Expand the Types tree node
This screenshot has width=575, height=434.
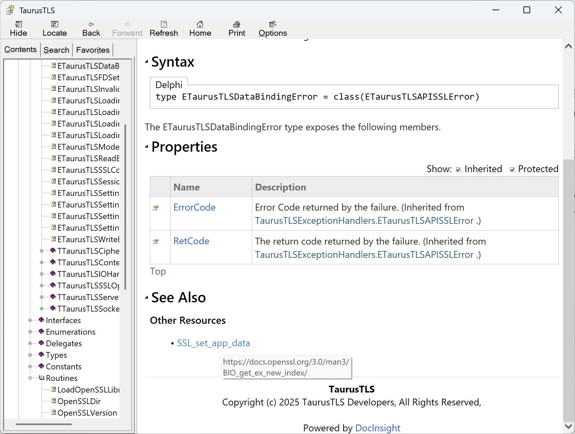(30, 355)
